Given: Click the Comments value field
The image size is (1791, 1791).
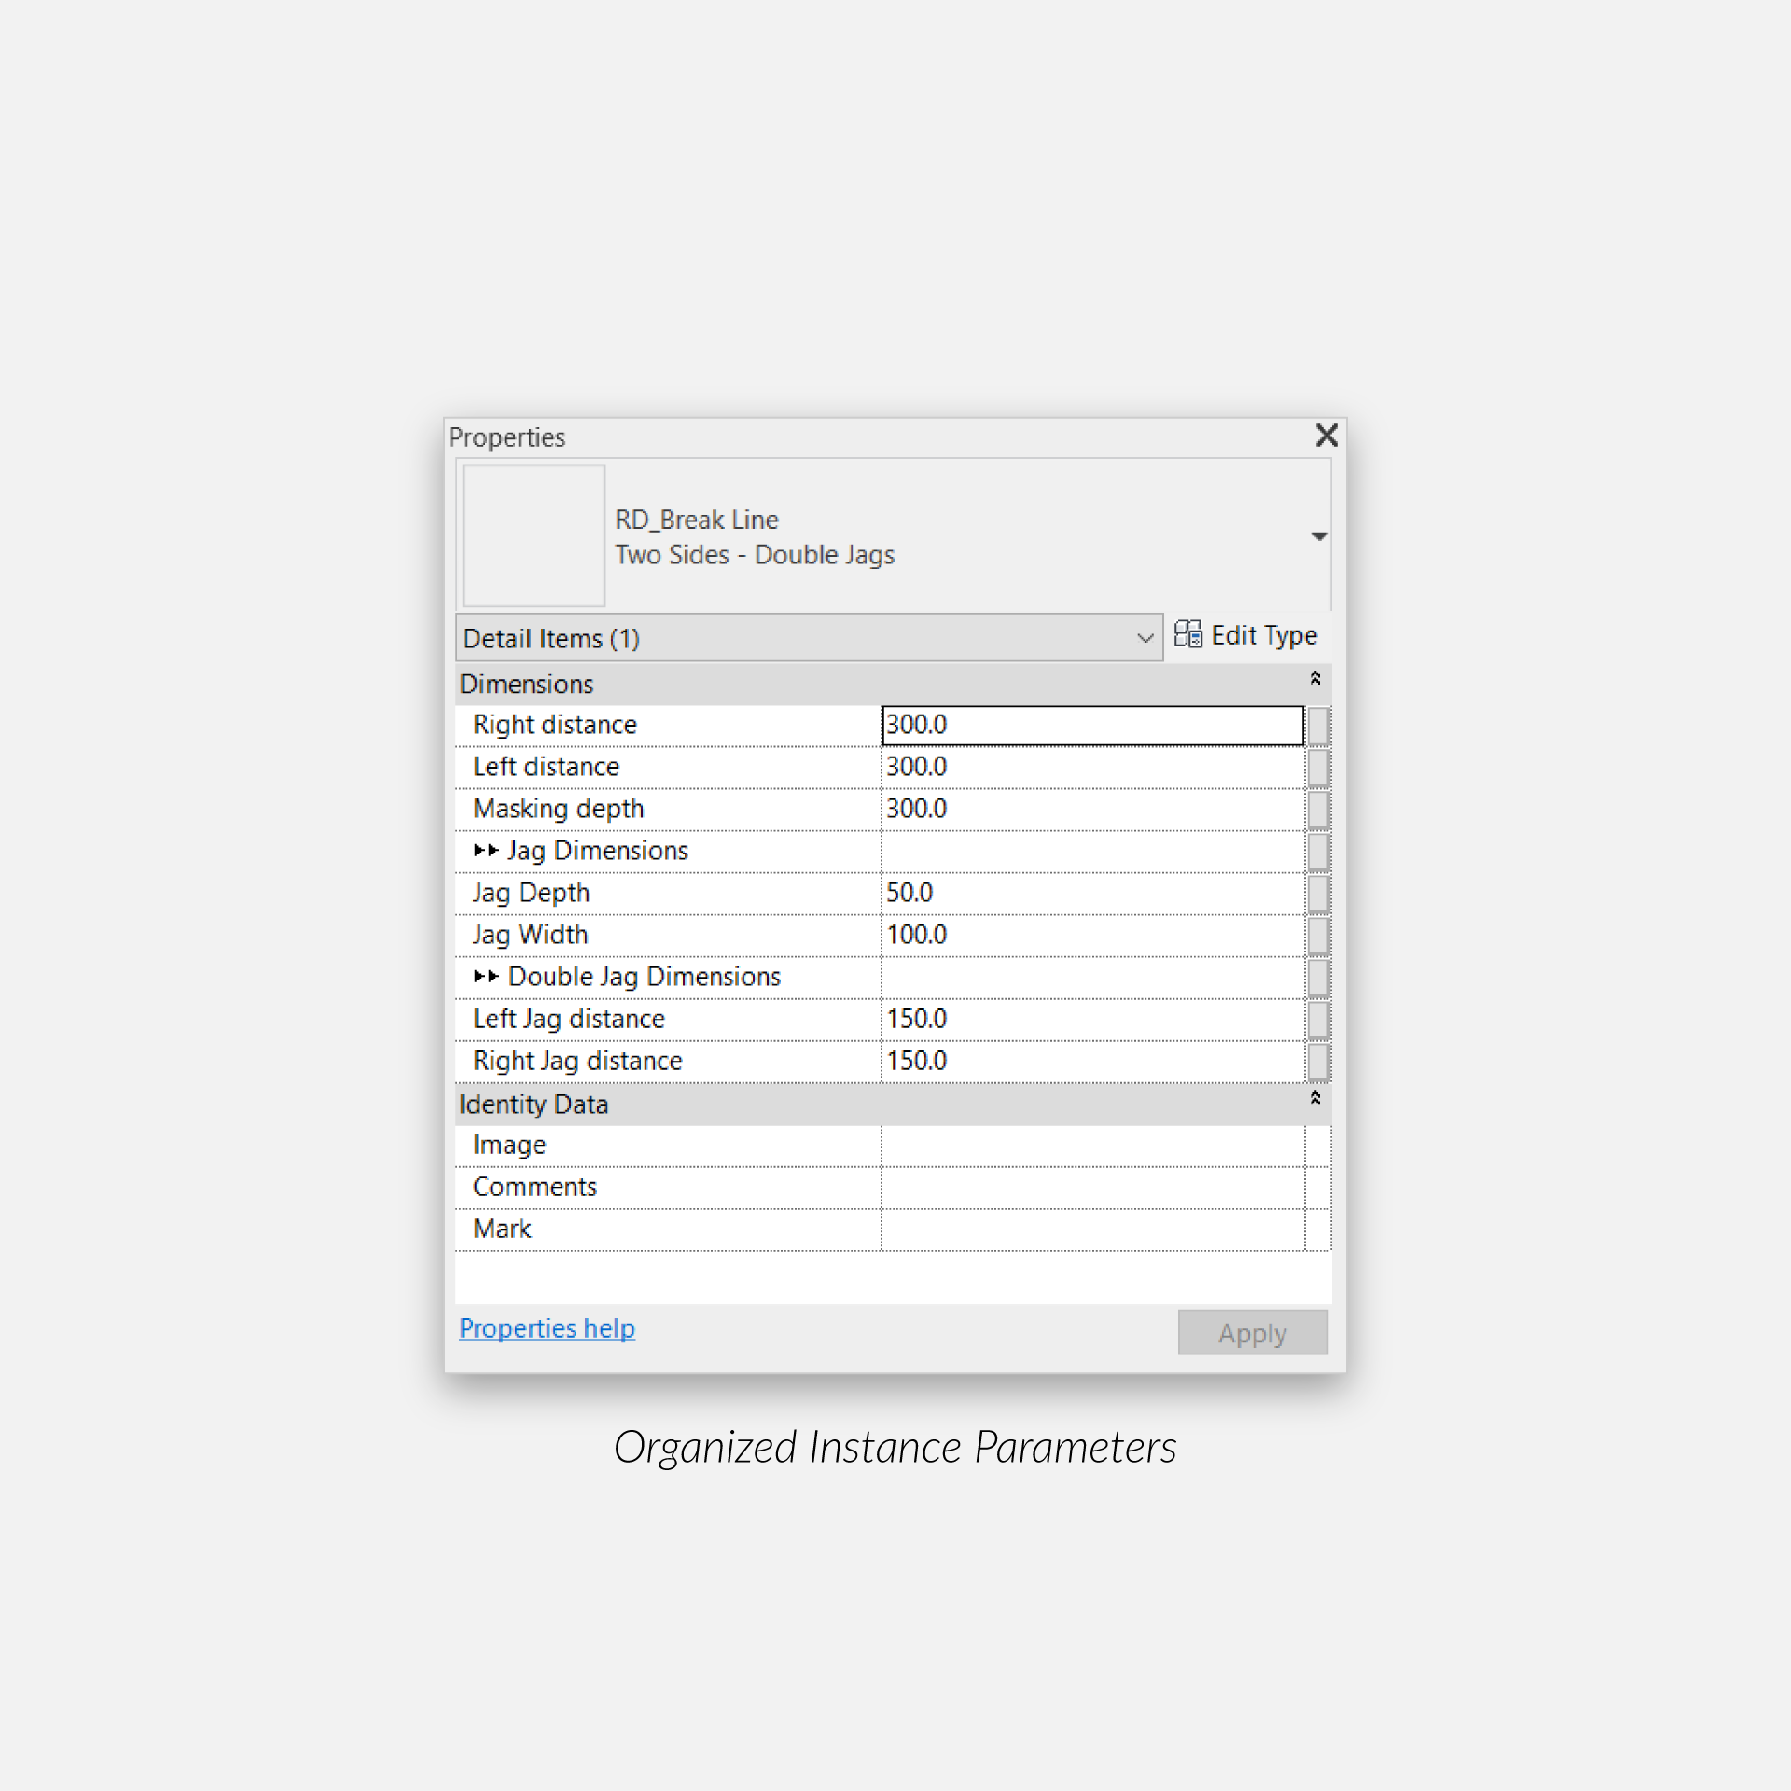Looking at the screenshot, I should point(1091,1187).
